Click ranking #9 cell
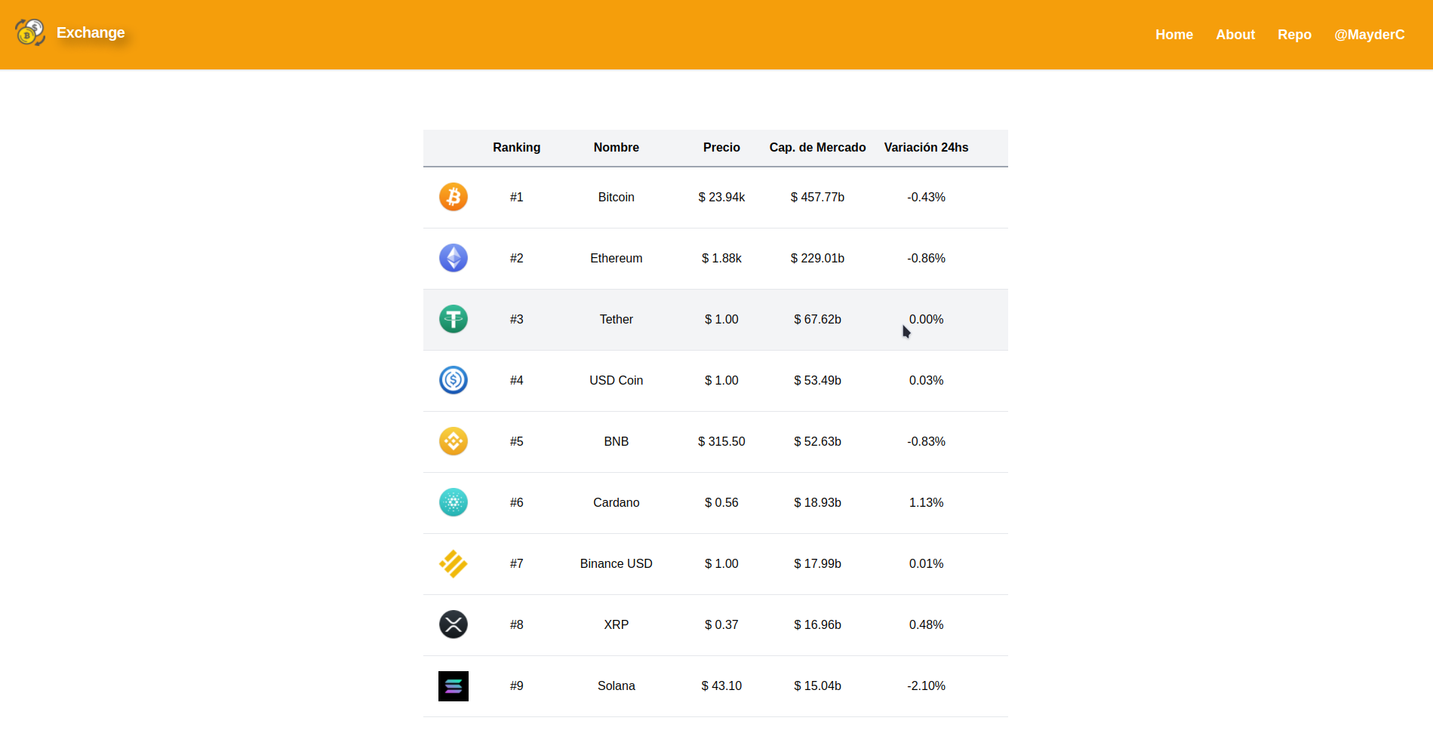 [x=517, y=686]
